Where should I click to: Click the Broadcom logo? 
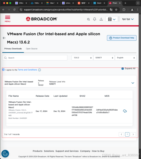click(x=42, y=19)
